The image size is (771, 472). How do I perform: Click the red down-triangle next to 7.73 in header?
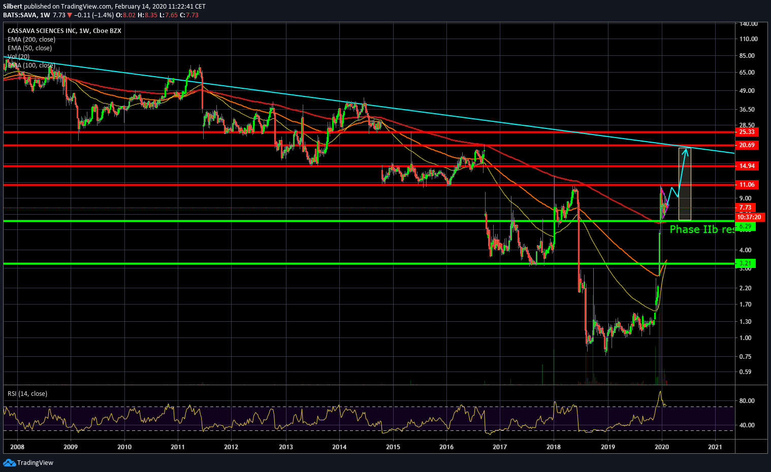(x=70, y=15)
